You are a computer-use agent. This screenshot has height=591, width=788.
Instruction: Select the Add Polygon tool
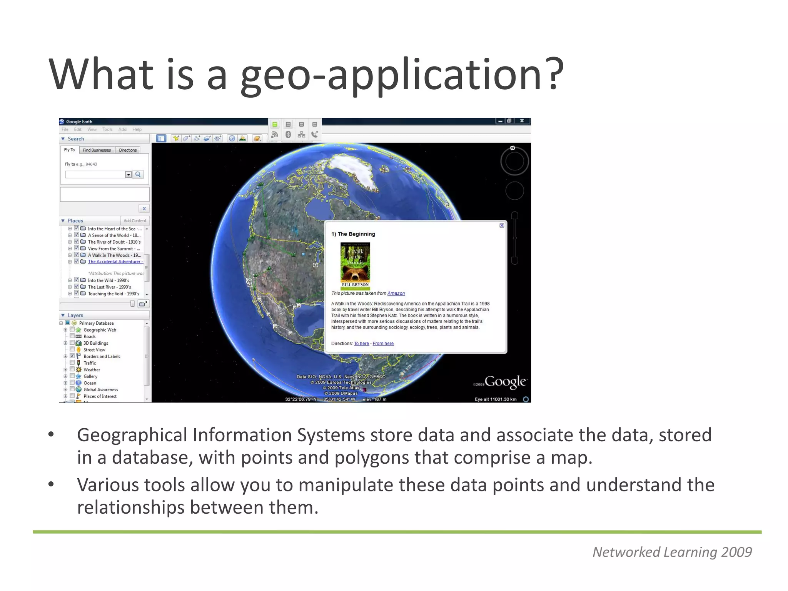[186, 138]
